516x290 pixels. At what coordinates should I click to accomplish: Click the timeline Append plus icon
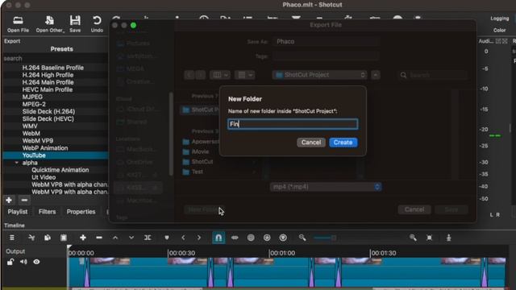pos(83,238)
